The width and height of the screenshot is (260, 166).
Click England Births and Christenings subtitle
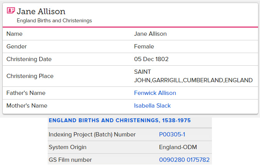point(54,20)
